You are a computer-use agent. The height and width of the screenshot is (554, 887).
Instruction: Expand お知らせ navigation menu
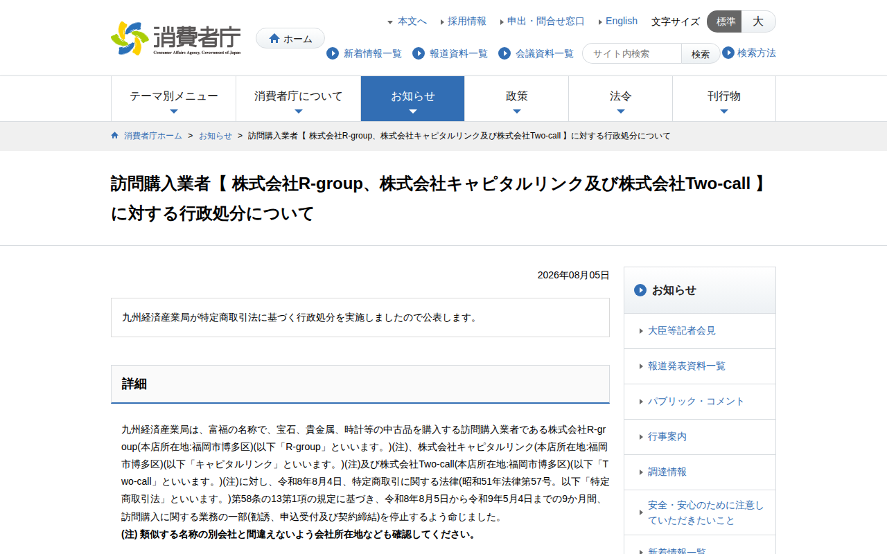[x=413, y=98]
